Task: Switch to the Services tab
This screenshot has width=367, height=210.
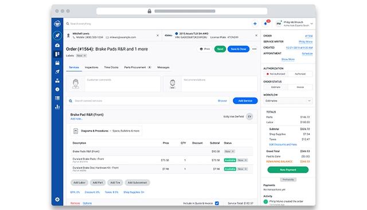Action: point(74,68)
